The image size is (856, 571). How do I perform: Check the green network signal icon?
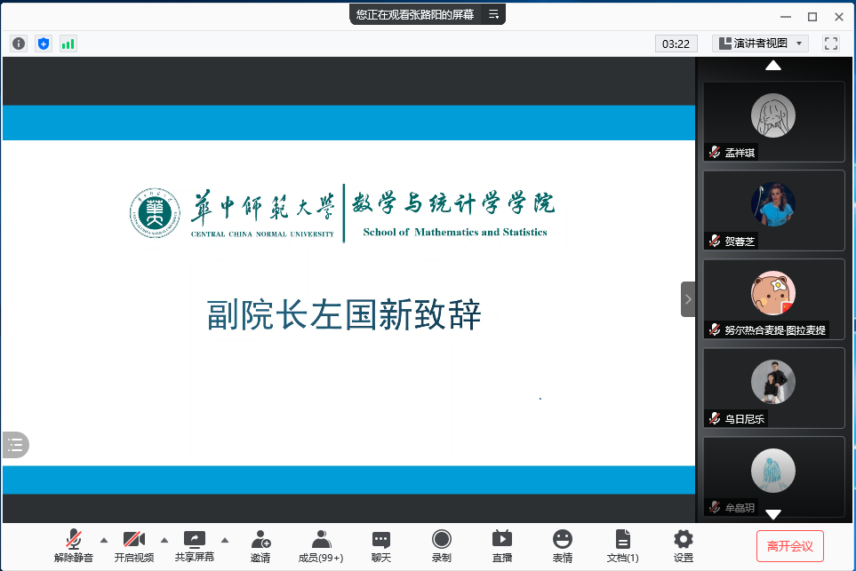point(68,43)
